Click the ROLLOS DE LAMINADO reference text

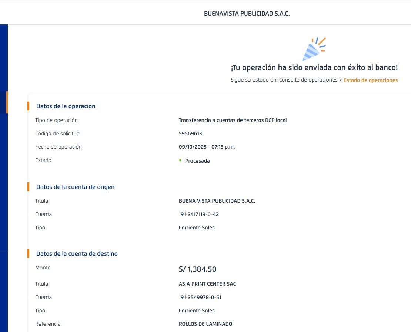(x=205, y=324)
